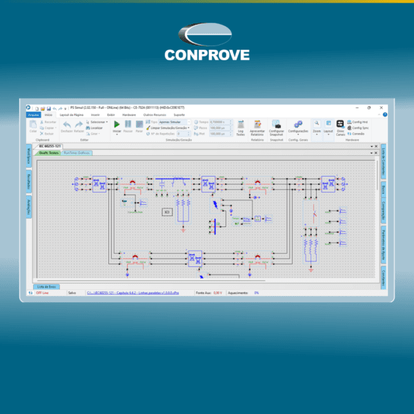Switch to the Exibir ribbon tab
414x414 pixels.
click(x=111, y=115)
